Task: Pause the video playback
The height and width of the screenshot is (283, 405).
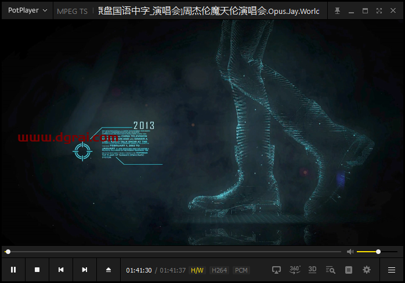Action: click(13, 270)
